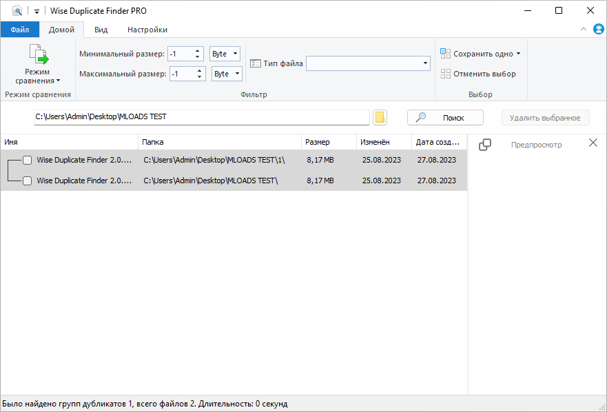Viewport: 607px width, 412px height.
Task: Collapse the ribbon with the chevron arrow
Action: click(583, 29)
